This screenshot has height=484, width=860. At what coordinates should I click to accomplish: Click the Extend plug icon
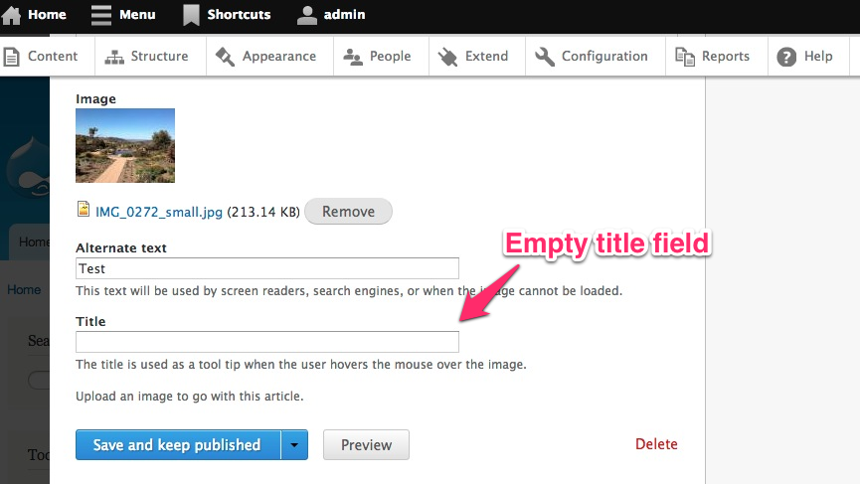point(447,57)
